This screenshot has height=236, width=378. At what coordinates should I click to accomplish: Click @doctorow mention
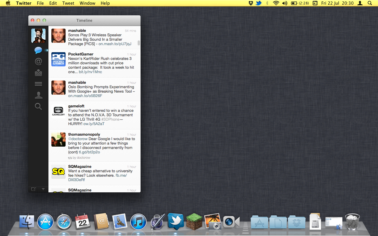pos(78,139)
